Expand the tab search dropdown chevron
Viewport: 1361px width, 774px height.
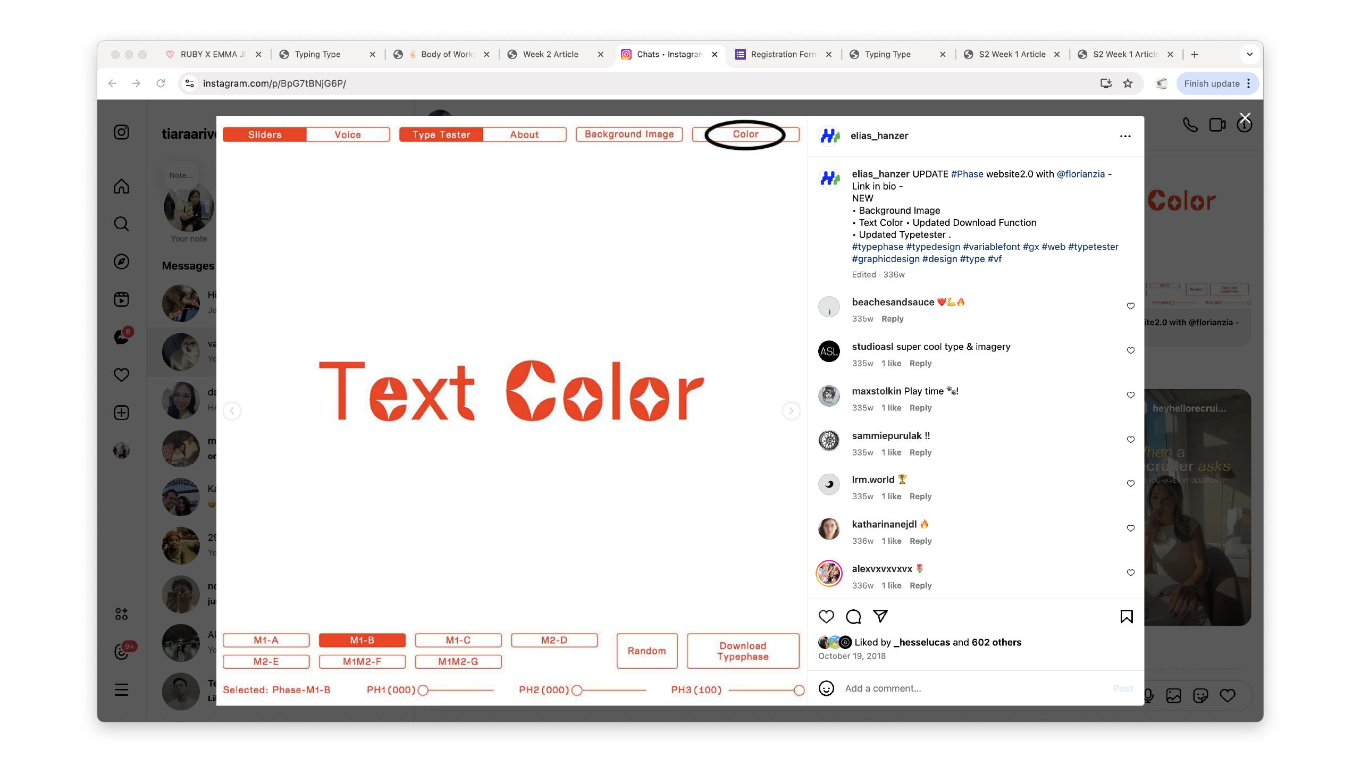(1249, 54)
